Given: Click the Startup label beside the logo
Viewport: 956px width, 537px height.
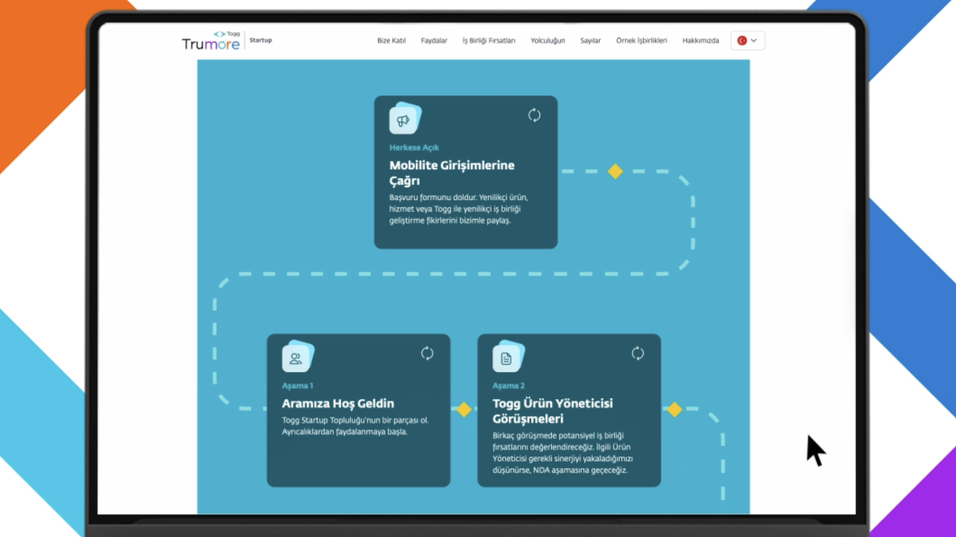Looking at the screenshot, I should [261, 40].
